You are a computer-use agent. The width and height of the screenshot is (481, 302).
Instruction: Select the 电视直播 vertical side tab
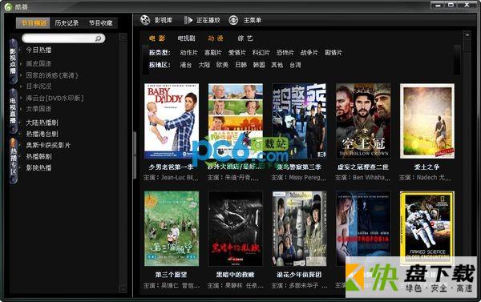pos(13,111)
